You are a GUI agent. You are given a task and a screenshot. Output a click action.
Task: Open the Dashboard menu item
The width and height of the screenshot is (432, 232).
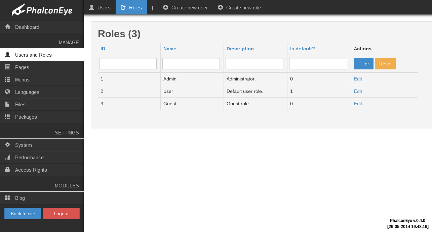click(x=42, y=27)
